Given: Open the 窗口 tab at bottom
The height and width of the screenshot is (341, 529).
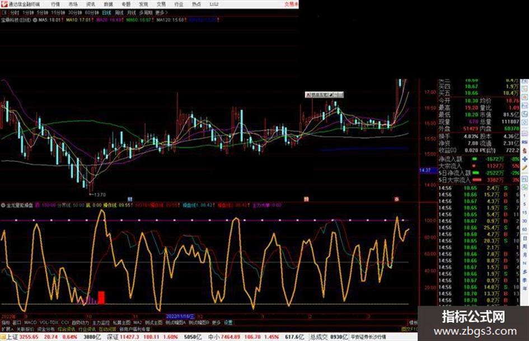Looking at the screenshot, I should [17, 323].
